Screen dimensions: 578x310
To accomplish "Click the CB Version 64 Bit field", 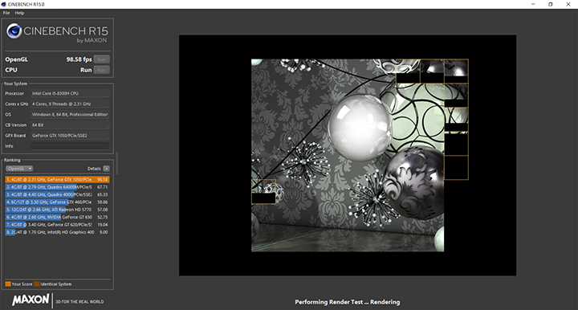I will [70, 125].
